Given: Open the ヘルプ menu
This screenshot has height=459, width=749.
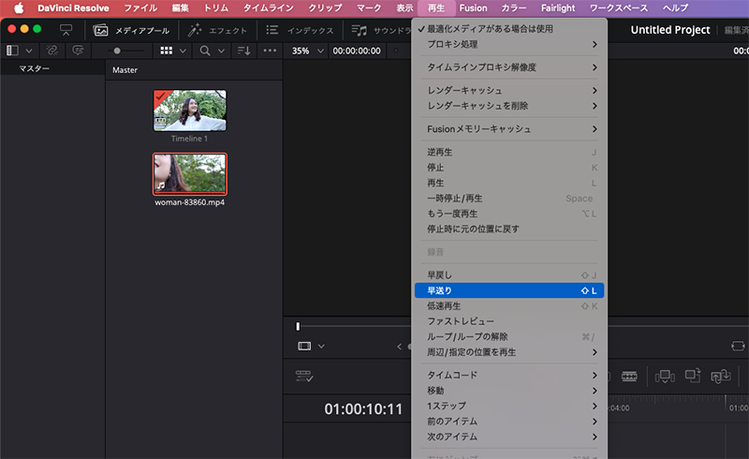Looking at the screenshot, I should 675,8.
